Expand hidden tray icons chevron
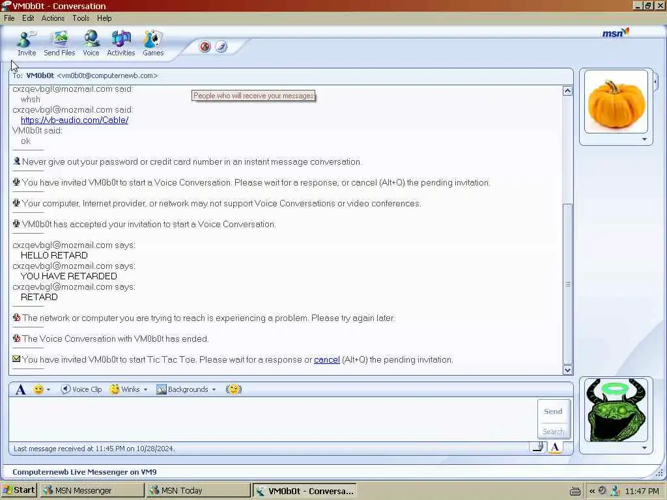667x500 pixels. coord(591,491)
